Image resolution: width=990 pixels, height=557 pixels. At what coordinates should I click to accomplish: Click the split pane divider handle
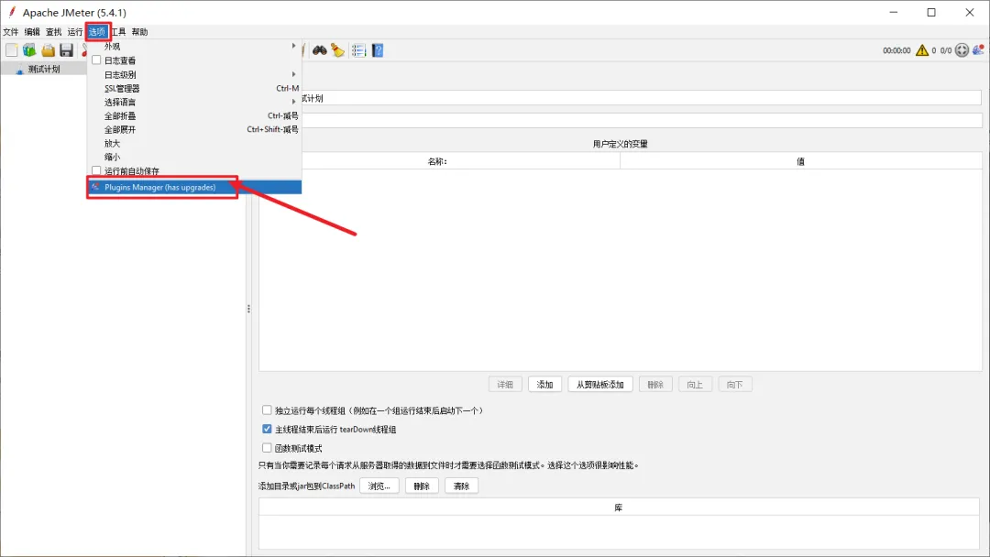click(x=248, y=309)
